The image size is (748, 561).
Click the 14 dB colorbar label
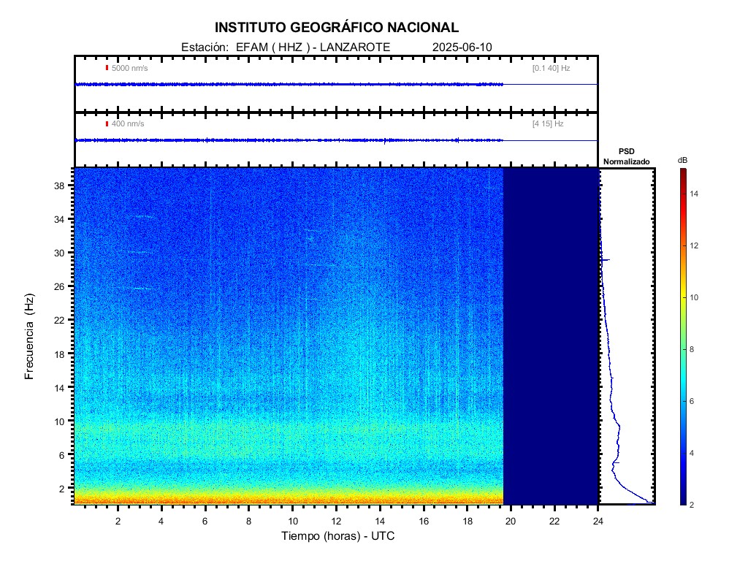click(x=694, y=194)
